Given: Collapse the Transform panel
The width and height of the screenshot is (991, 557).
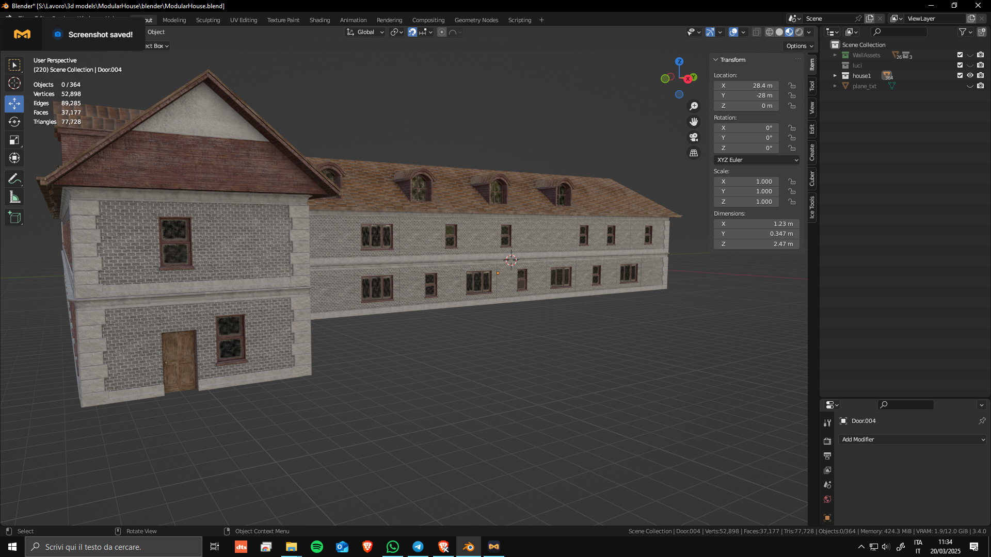Looking at the screenshot, I should (716, 60).
